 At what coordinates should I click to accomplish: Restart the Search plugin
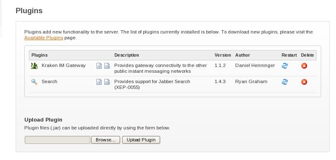[284, 82]
